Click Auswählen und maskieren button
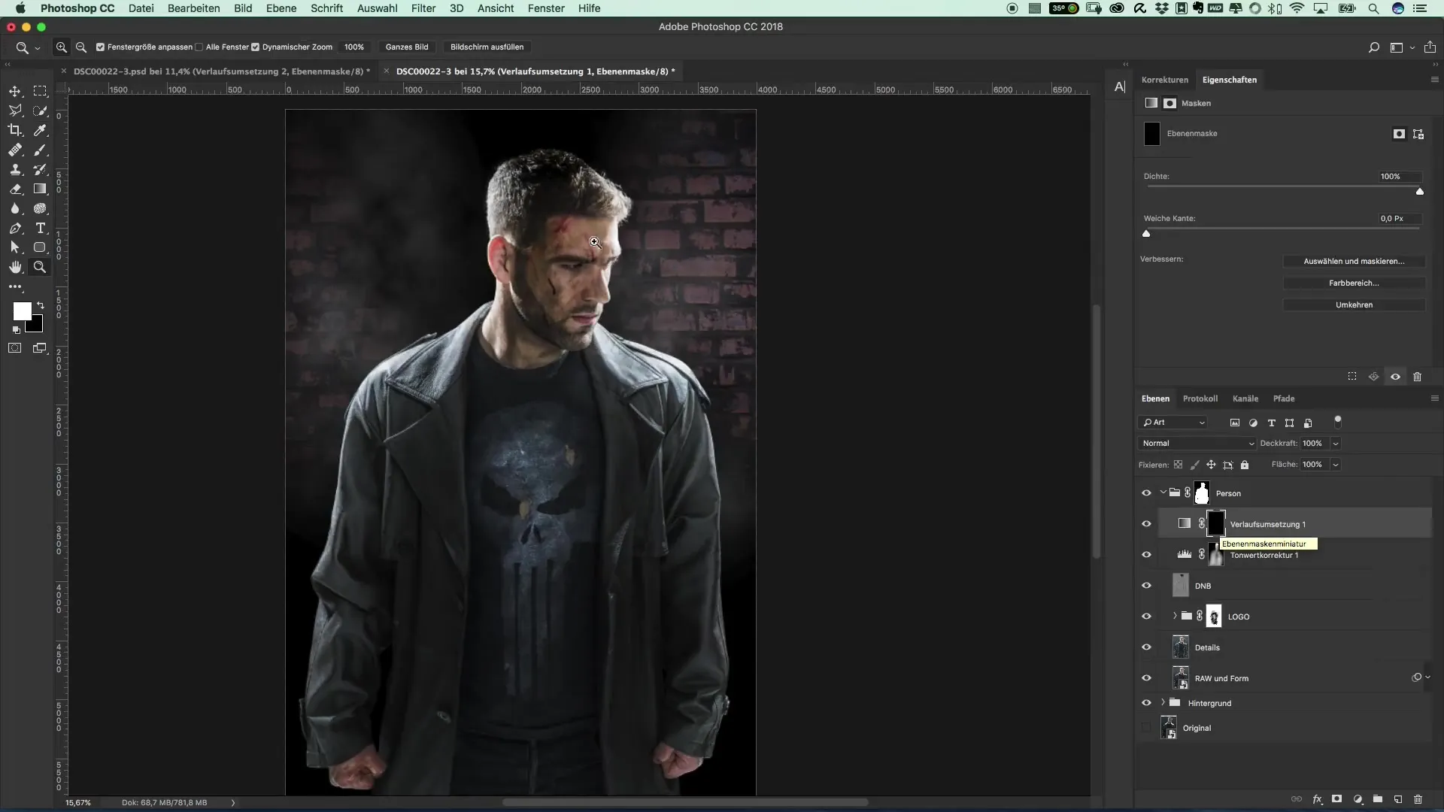 point(1354,262)
